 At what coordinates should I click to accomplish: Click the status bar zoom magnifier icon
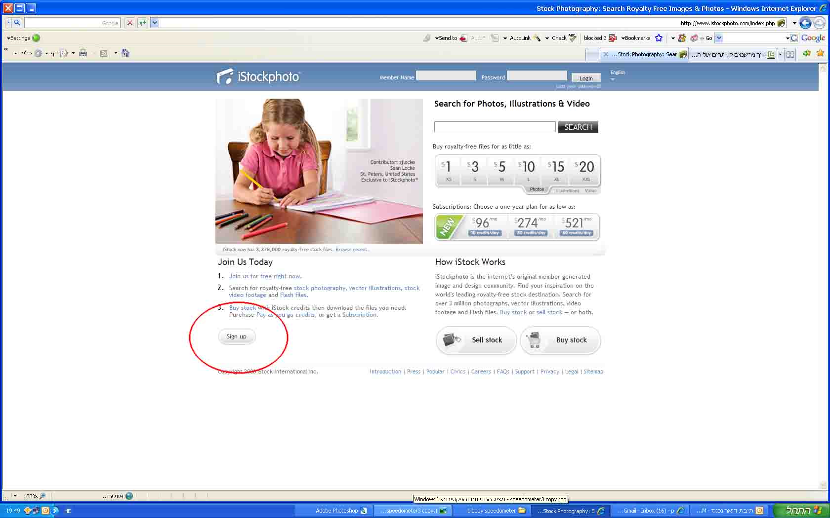tap(42, 496)
